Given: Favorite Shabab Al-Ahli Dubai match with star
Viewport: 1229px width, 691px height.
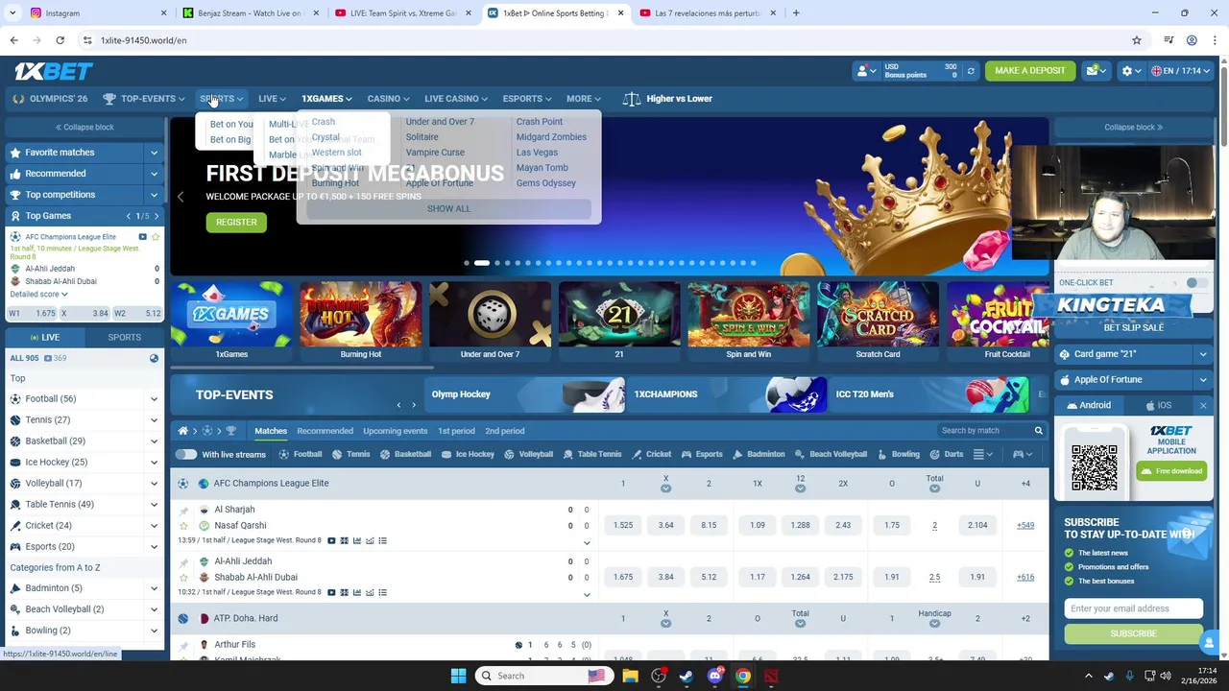Looking at the screenshot, I should [x=183, y=578].
